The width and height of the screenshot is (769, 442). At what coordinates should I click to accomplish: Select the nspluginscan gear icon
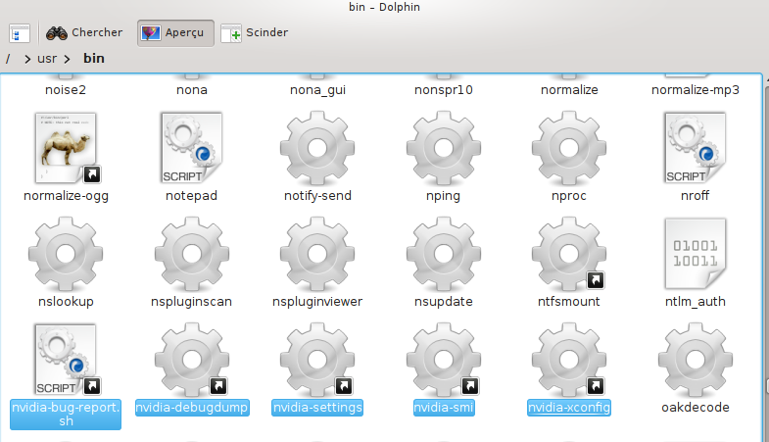pos(192,254)
